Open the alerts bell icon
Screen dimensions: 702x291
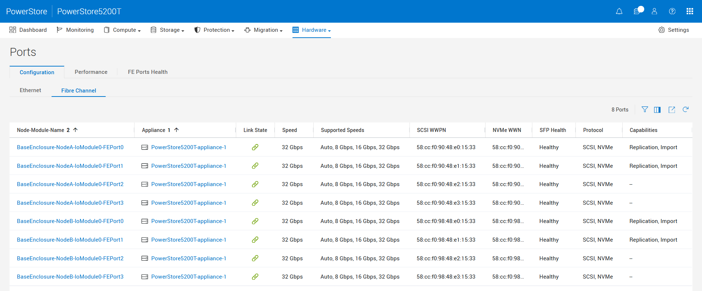pos(619,11)
